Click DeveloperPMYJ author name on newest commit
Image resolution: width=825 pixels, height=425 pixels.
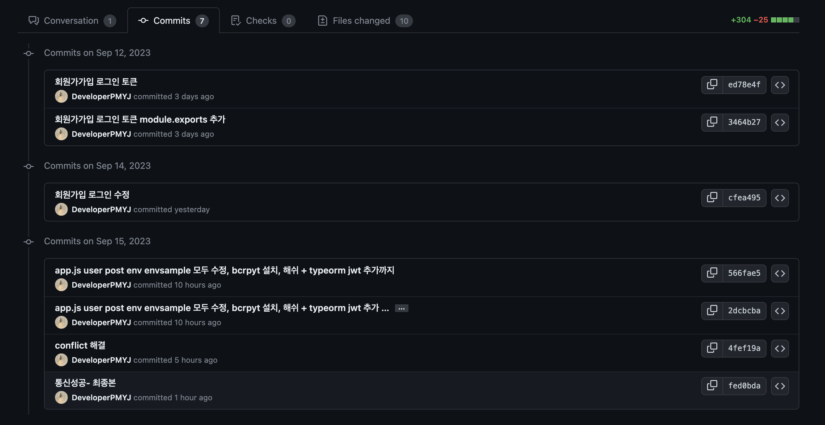[101, 398]
